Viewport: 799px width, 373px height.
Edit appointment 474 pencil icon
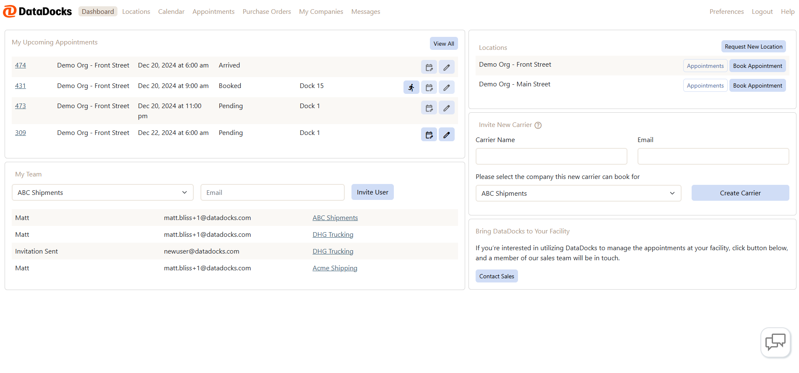447,67
